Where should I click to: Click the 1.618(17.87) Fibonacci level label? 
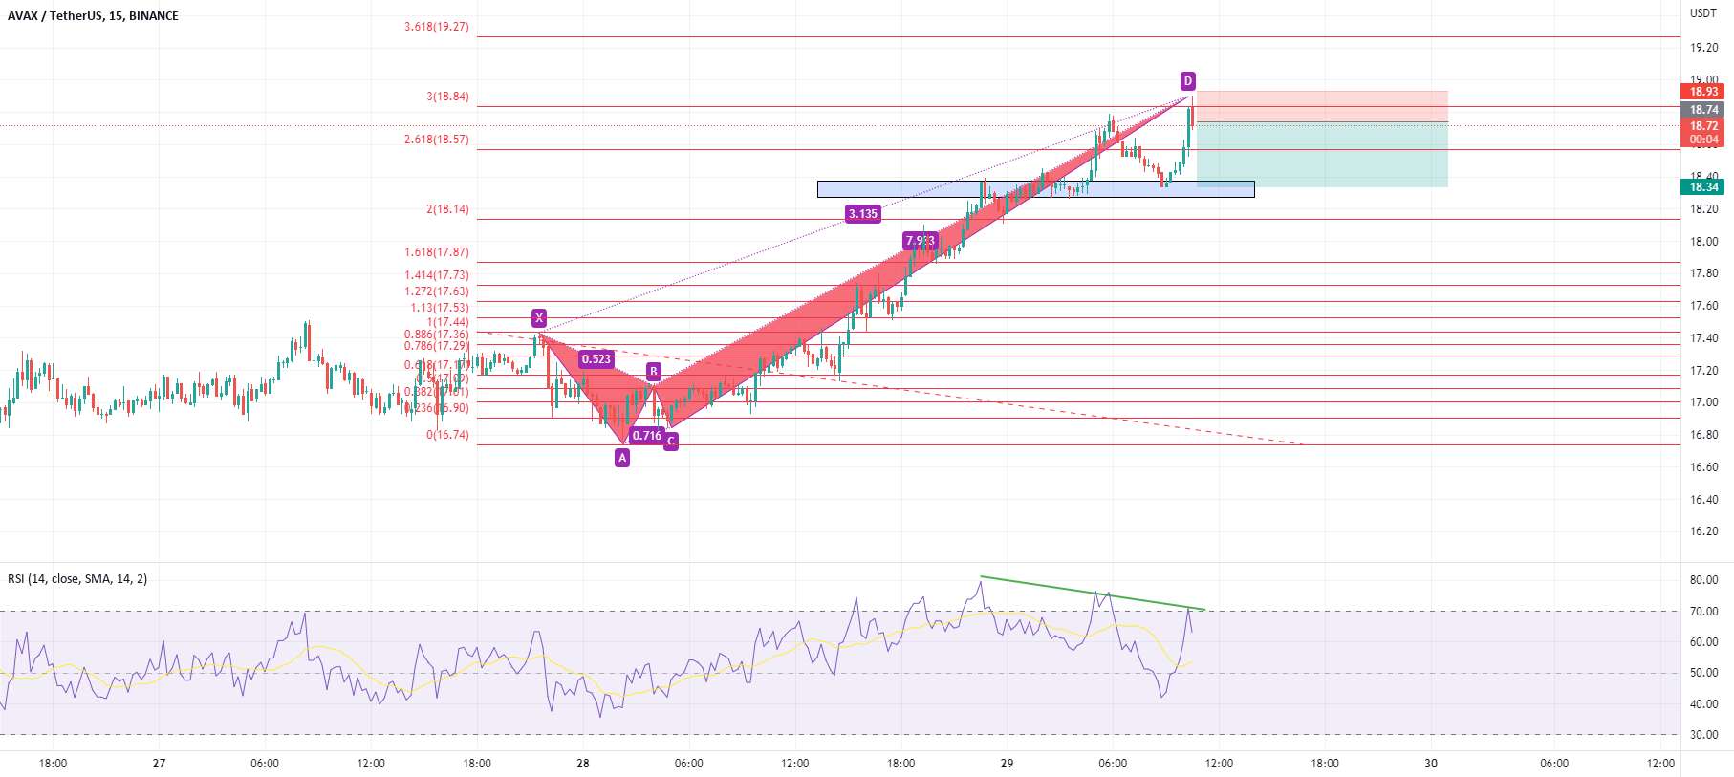coord(437,252)
